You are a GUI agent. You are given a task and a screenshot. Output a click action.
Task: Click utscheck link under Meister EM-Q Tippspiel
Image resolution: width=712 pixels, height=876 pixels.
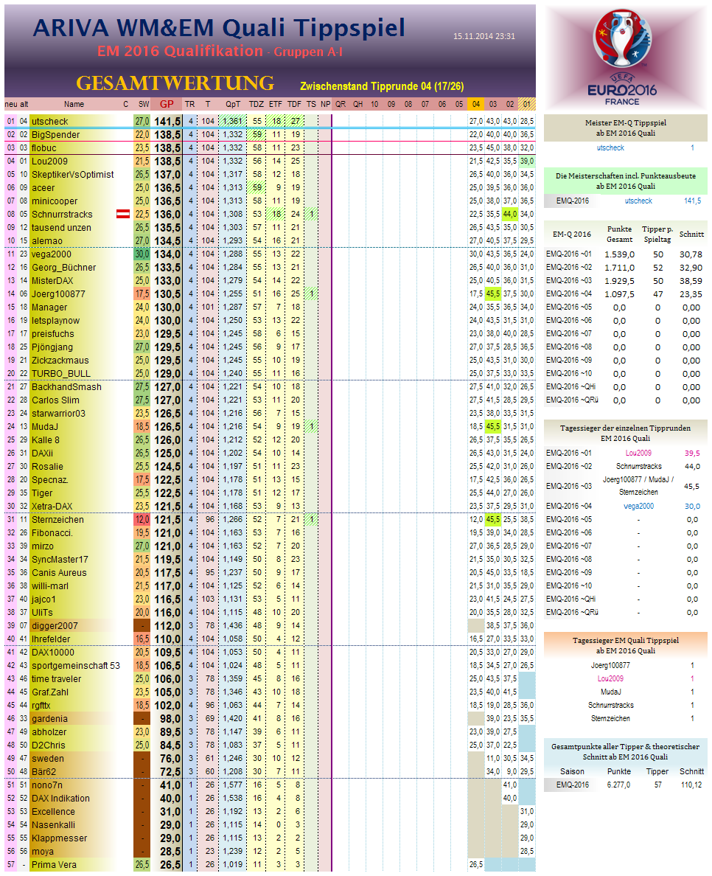pos(610,148)
